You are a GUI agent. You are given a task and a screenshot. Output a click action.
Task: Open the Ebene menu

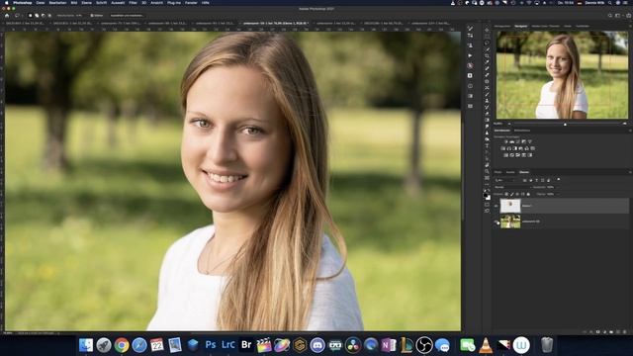86,3
